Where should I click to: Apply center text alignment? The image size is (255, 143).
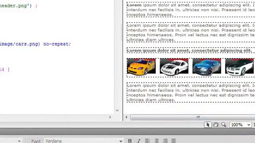[x=157, y=141]
